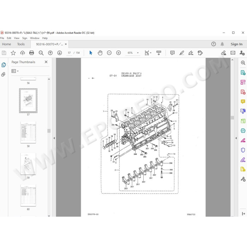Viewport: 247px width, 247px height.
Task: Open the Help menu
Action: tap(45, 38)
